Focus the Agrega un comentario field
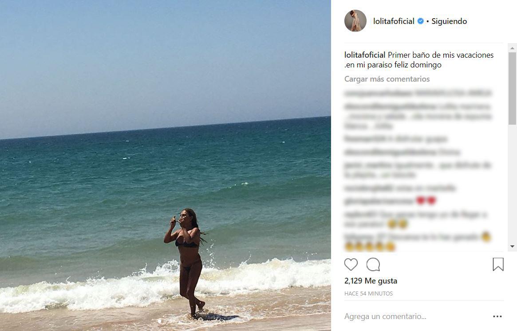The height and width of the screenshot is (331, 517). (415, 316)
